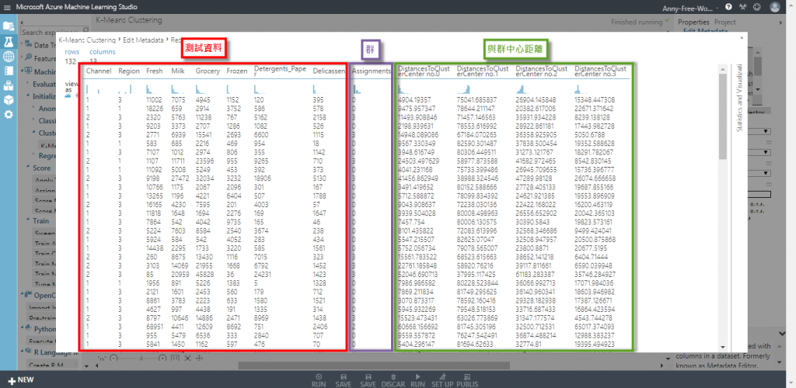Viewport: 796px width, 388px height.
Task: Click the Fresh column histogram thumbnail
Action: click(x=154, y=89)
